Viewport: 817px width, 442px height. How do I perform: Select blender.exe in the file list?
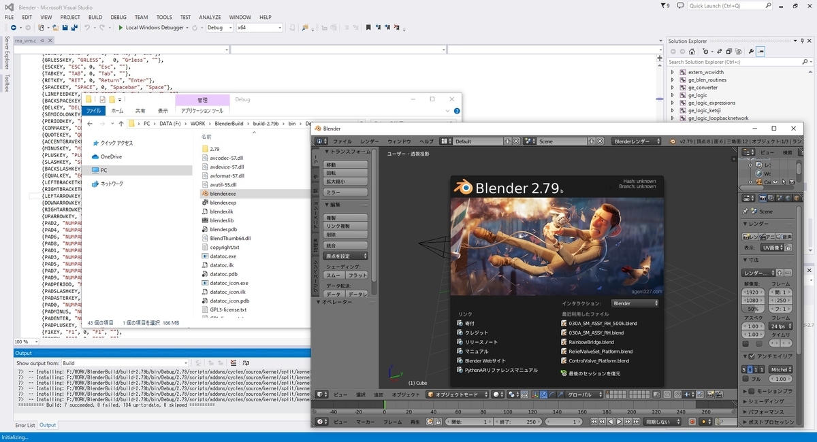point(223,194)
